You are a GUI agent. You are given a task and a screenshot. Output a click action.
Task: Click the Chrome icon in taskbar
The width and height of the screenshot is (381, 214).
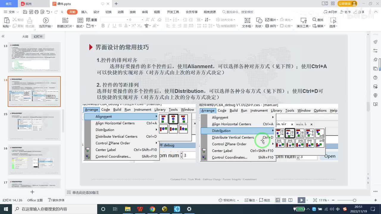point(152,209)
